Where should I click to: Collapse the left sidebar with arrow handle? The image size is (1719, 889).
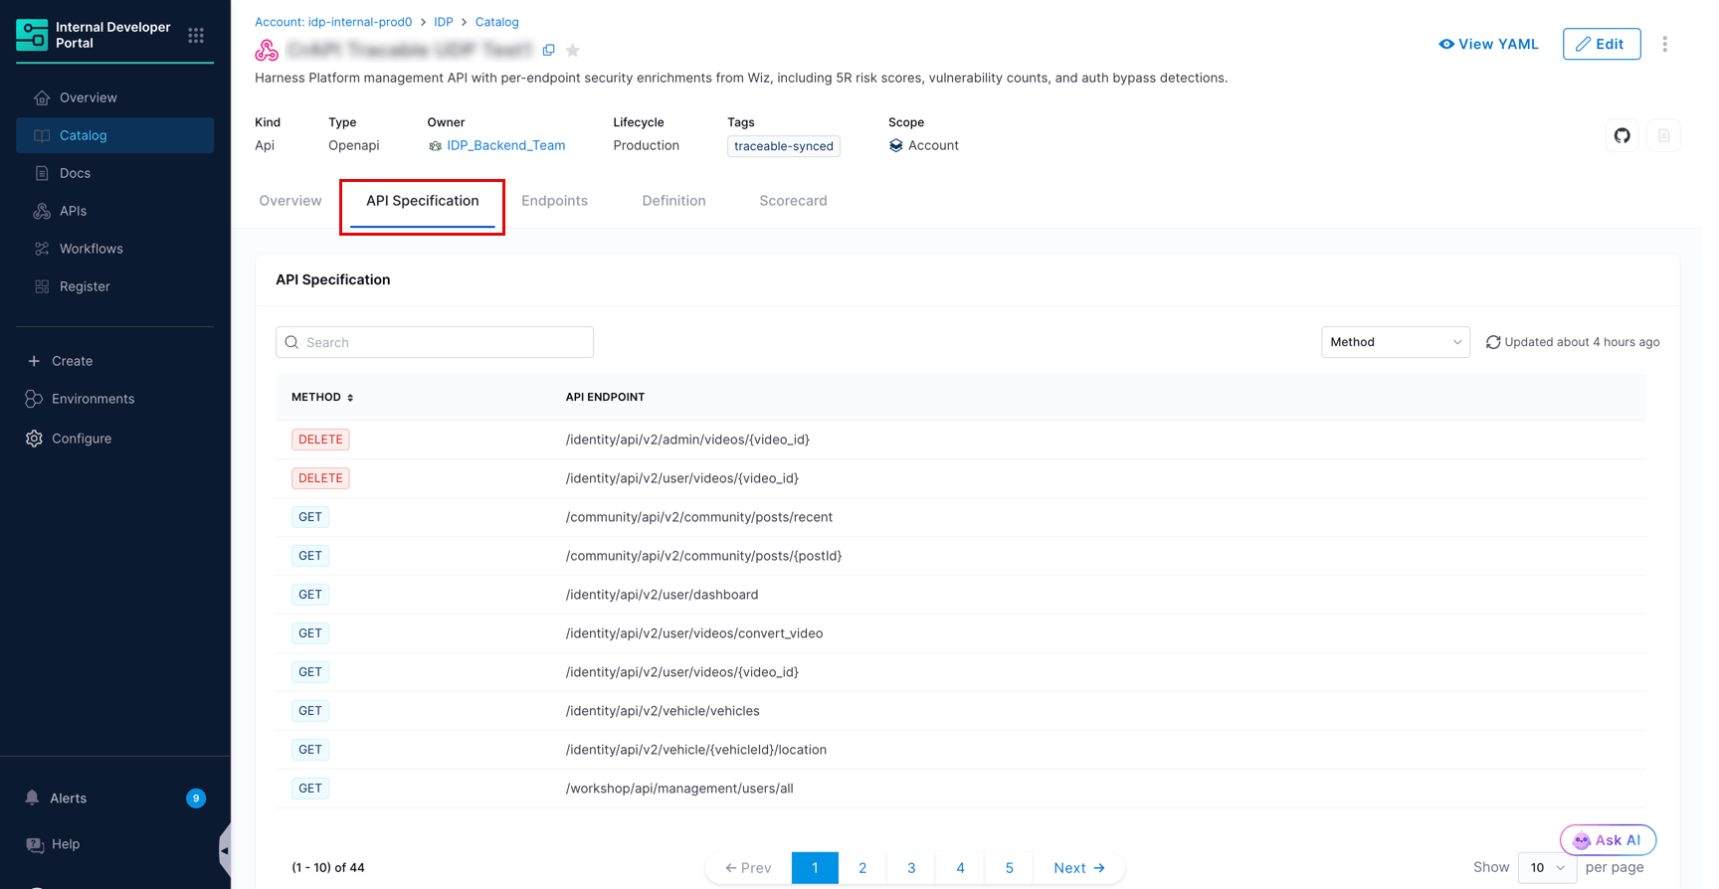[225, 850]
